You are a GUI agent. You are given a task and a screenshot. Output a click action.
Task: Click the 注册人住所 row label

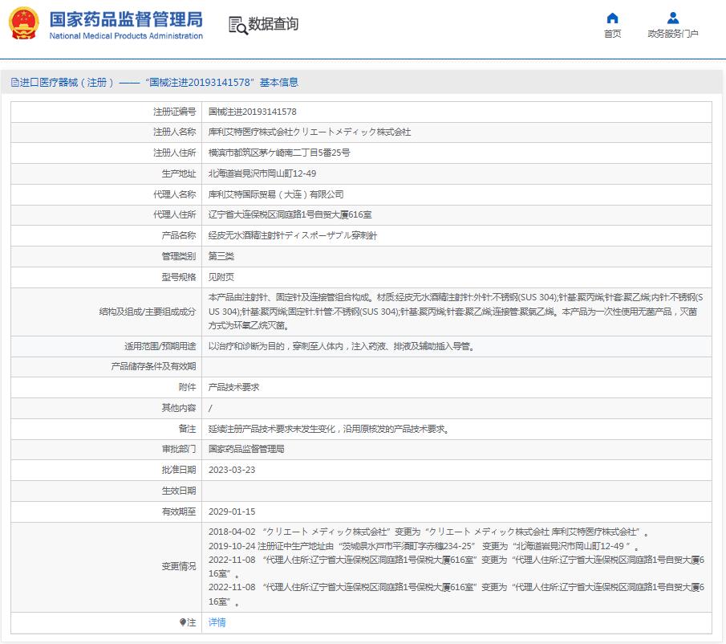coord(175,153)
